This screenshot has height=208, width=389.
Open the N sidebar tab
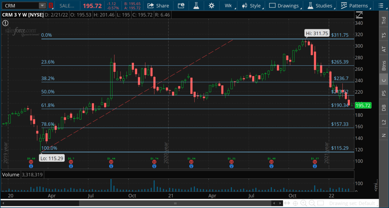click(x=384, y=135)
